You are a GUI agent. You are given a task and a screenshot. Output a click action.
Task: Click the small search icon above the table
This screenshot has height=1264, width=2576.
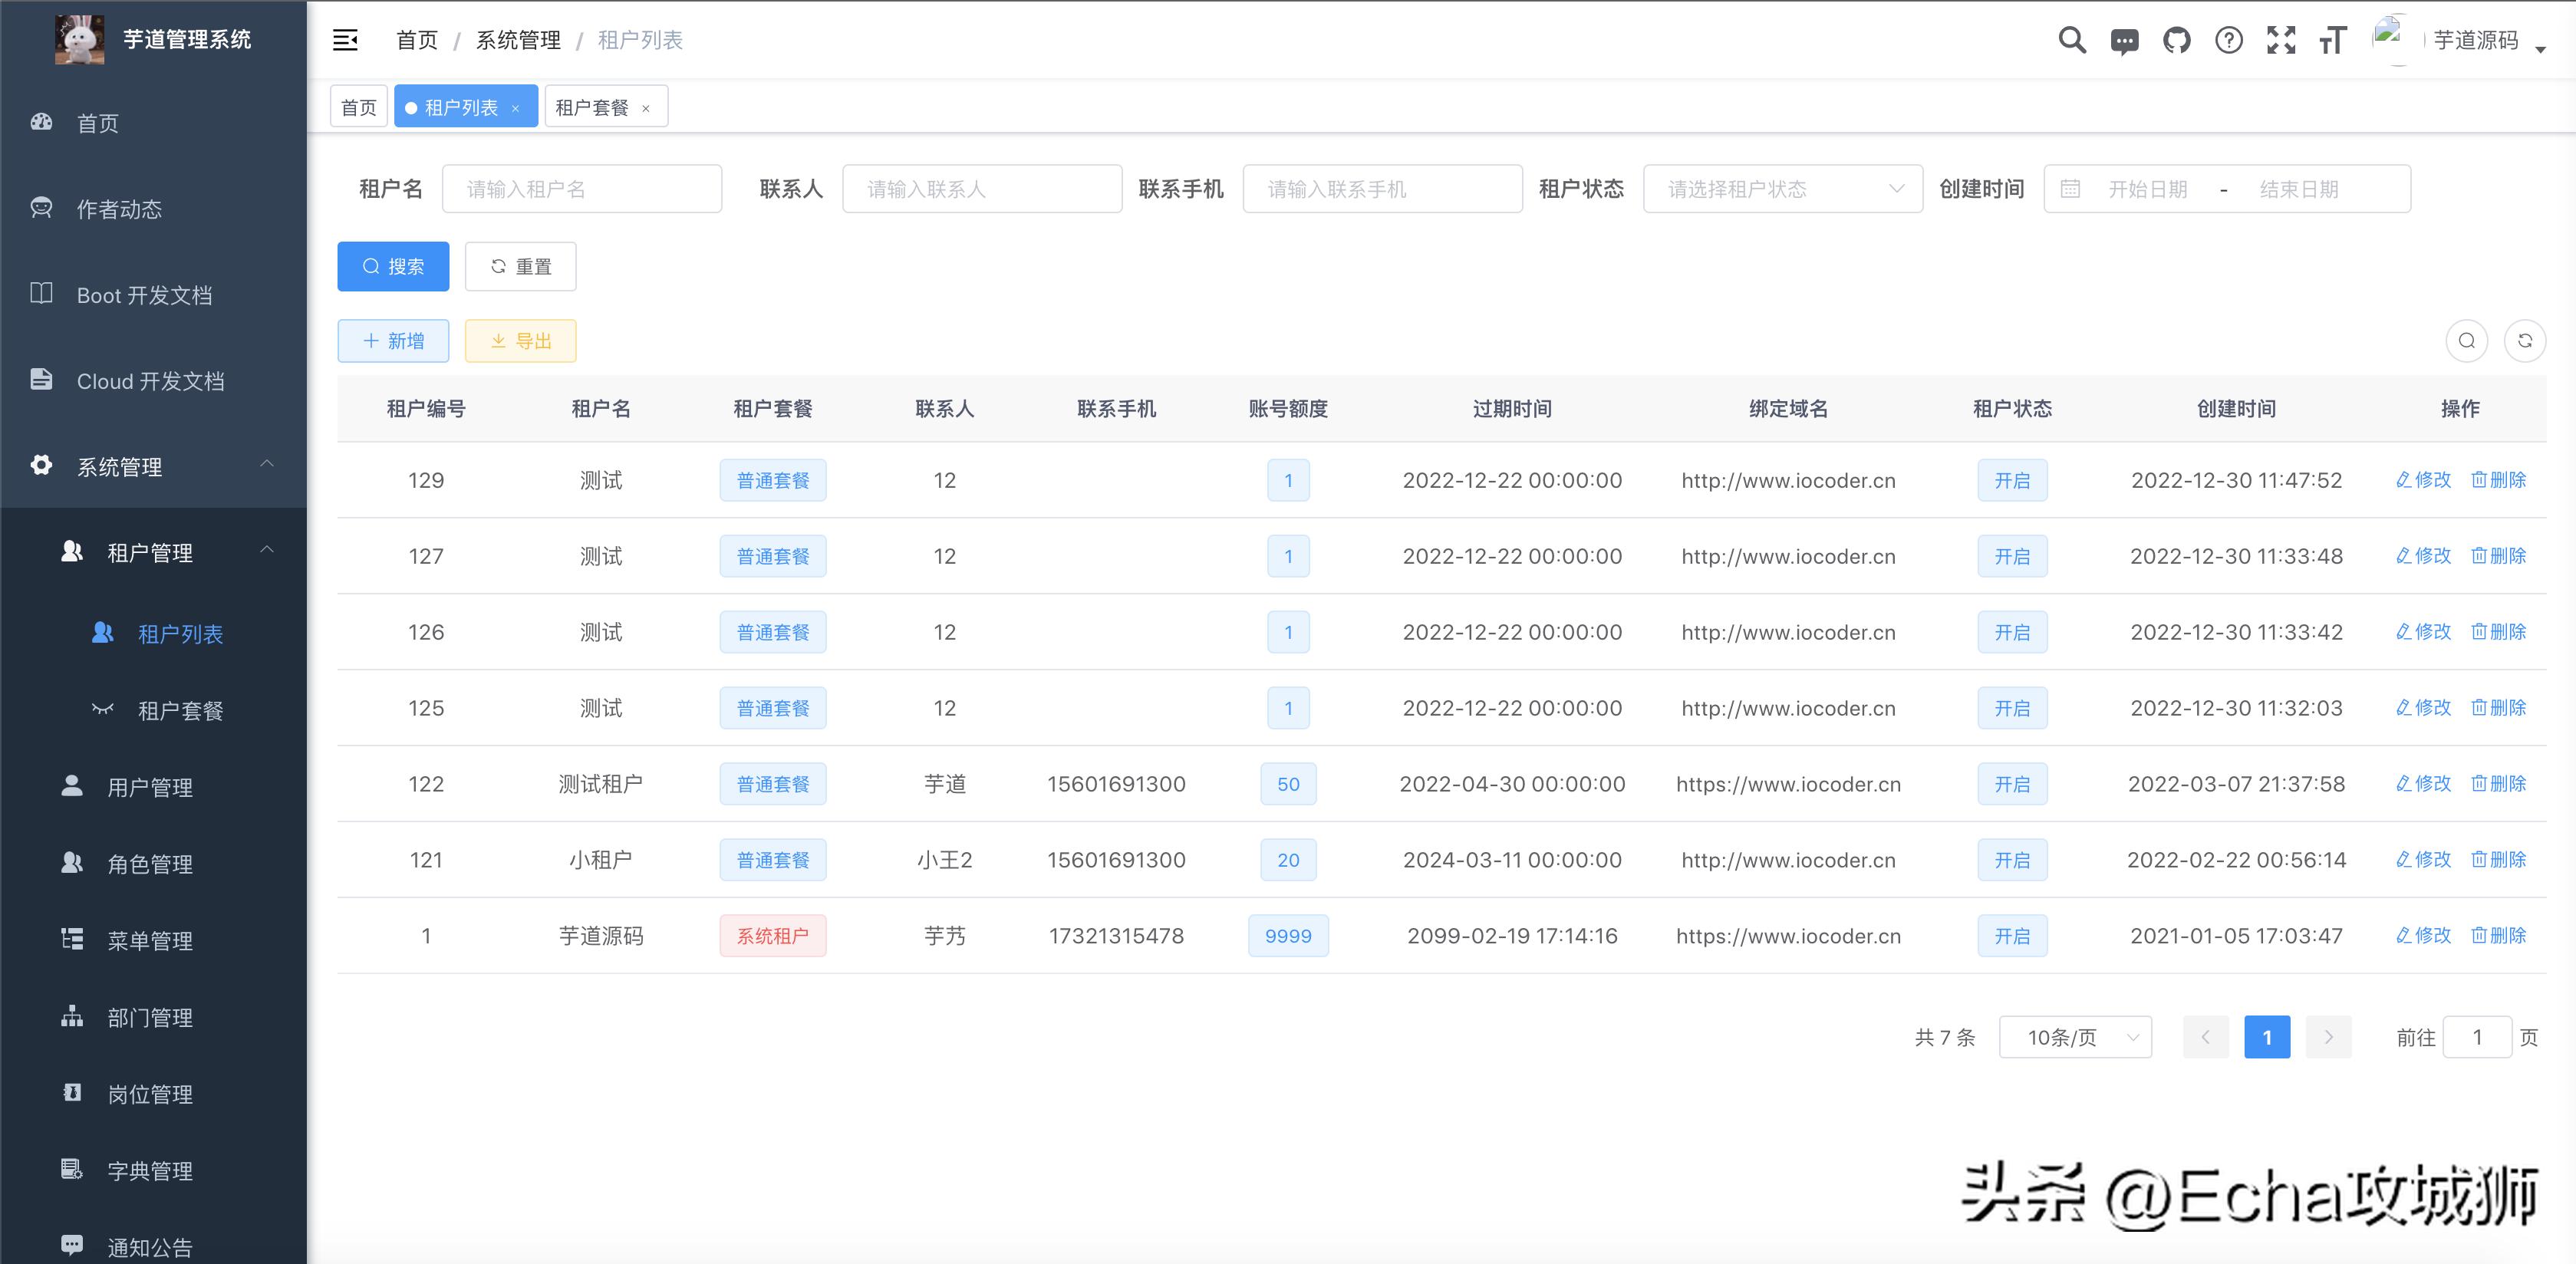(2466, 340)
